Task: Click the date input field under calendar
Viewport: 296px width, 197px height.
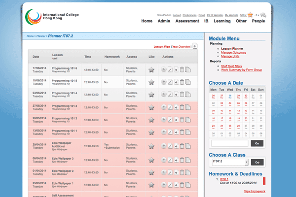Action: tap(229, 143)
